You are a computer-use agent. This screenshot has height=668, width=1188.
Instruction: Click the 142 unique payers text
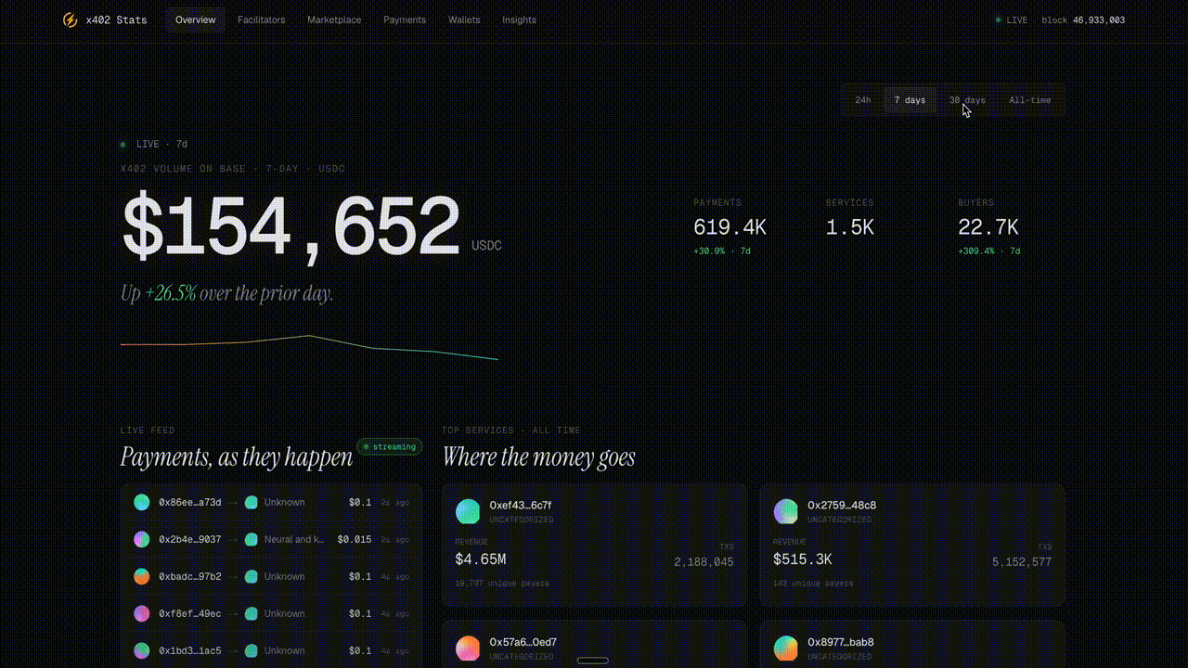pos(813,584)
